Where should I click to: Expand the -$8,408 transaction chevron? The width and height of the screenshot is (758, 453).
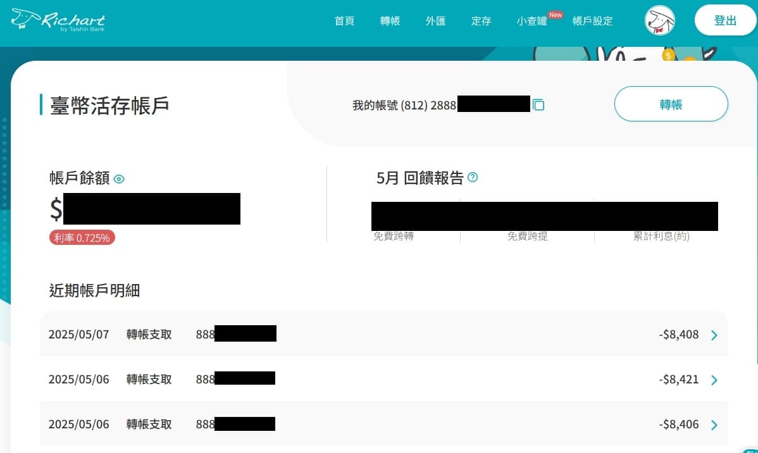[714, 335]
